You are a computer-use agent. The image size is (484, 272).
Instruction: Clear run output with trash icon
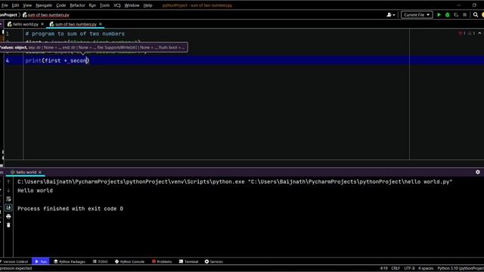(8, 225)
